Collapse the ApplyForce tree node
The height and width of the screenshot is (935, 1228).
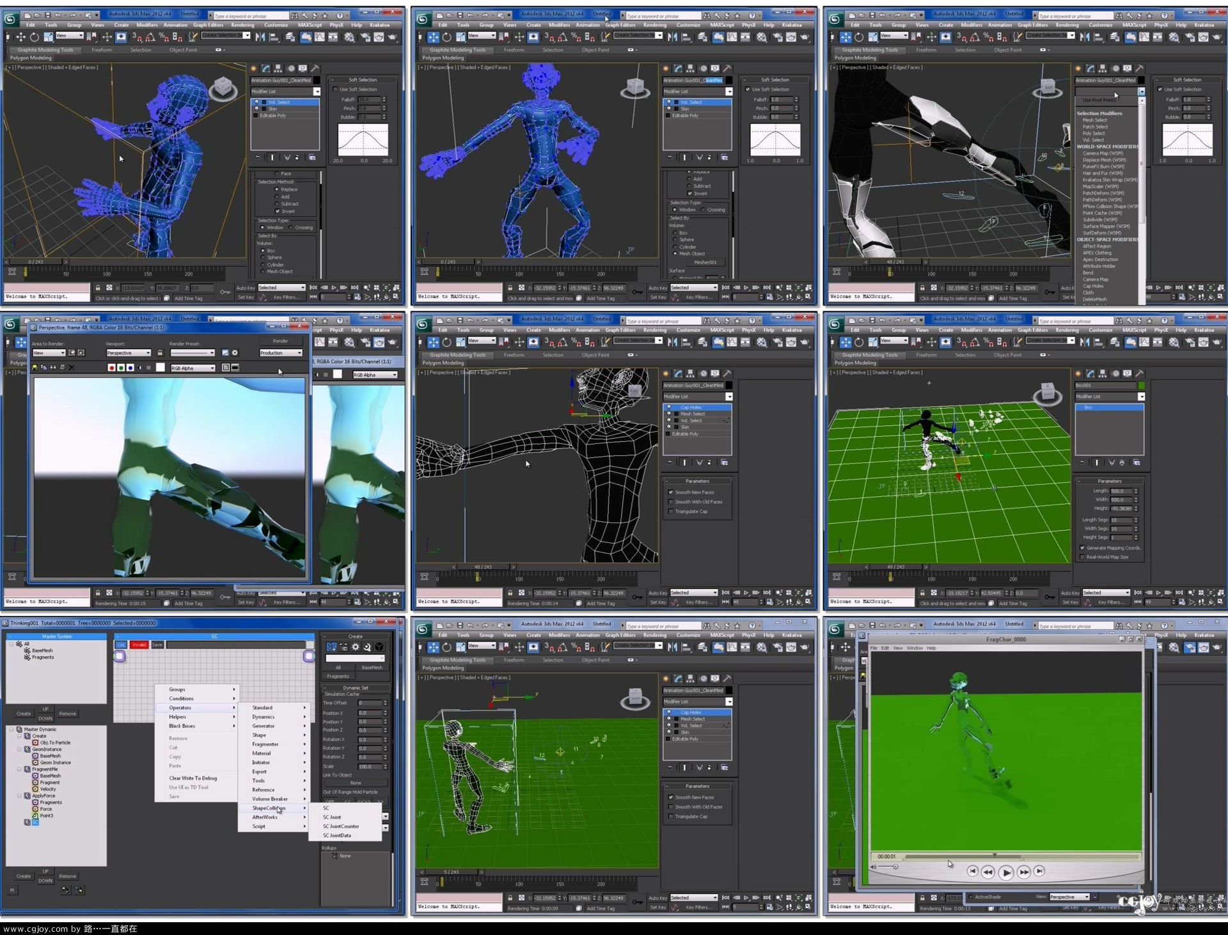click(x=20, y=796)
